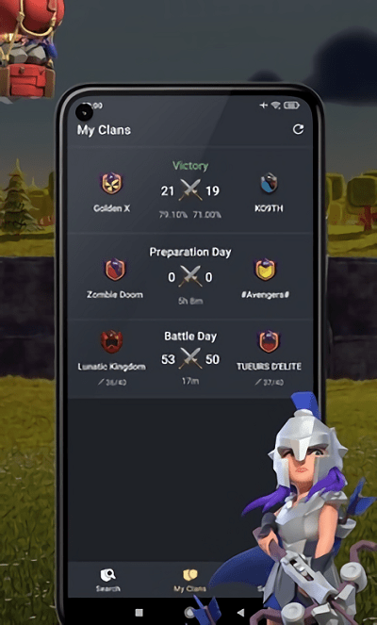This screenshot has height=625, width=377.
Task: Open the Battle Day war heading
Action: pos(190,336)
